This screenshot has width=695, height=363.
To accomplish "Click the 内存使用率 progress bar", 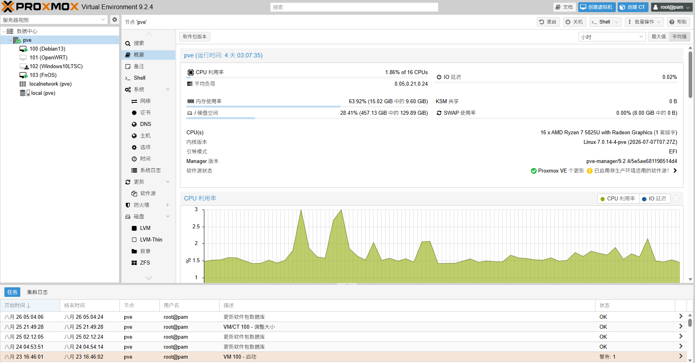I will pyautogui.click(x=307, y=107).
